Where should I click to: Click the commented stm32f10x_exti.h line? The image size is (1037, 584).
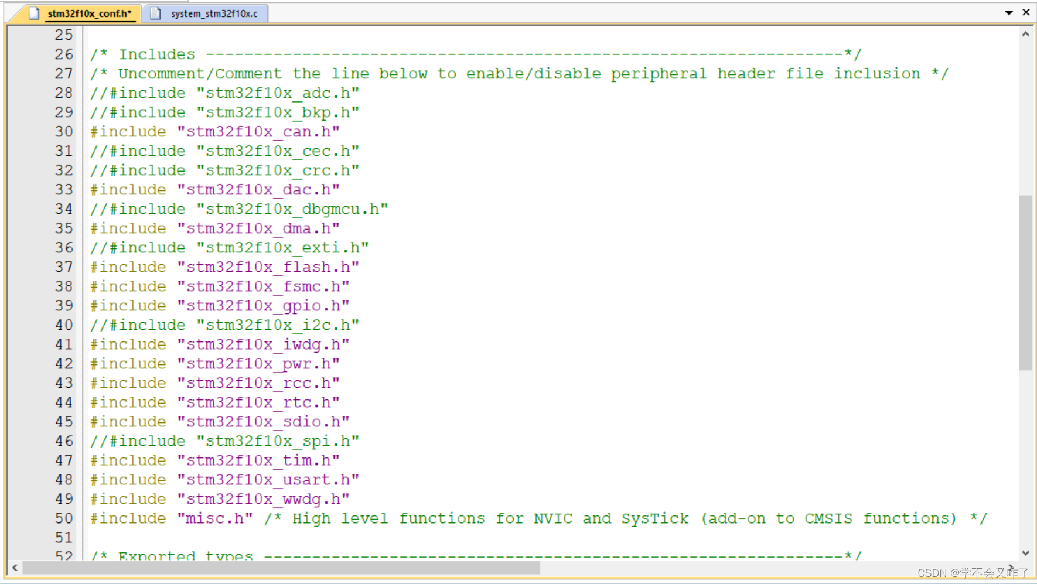pos(229,248)
